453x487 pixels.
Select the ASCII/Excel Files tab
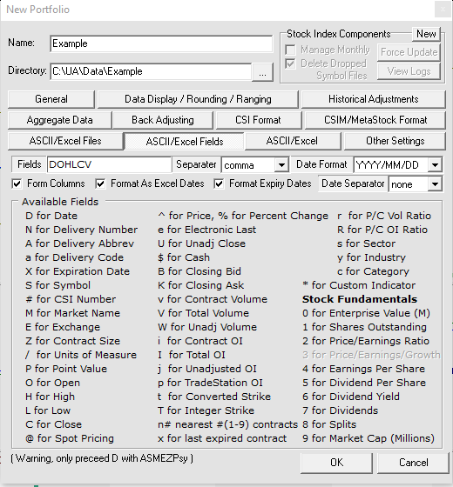(x=65, y=141)
